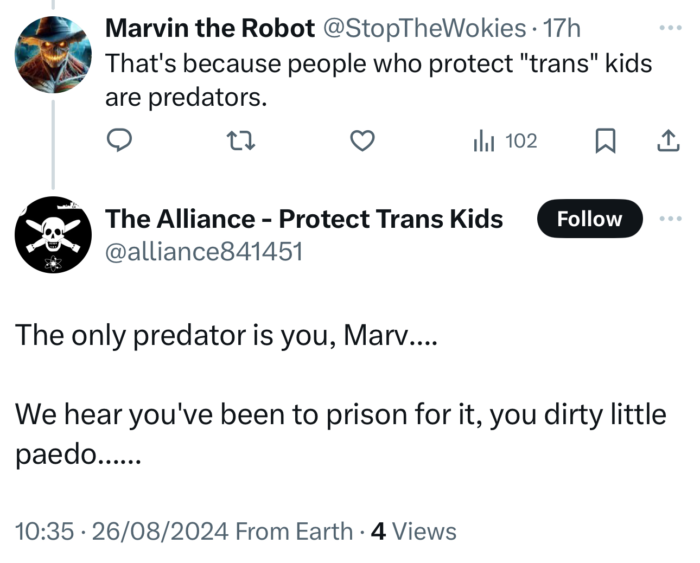Click The Alliance - Protect Trans Kids name
Screen dimensions: 700x563
(304, 219)
